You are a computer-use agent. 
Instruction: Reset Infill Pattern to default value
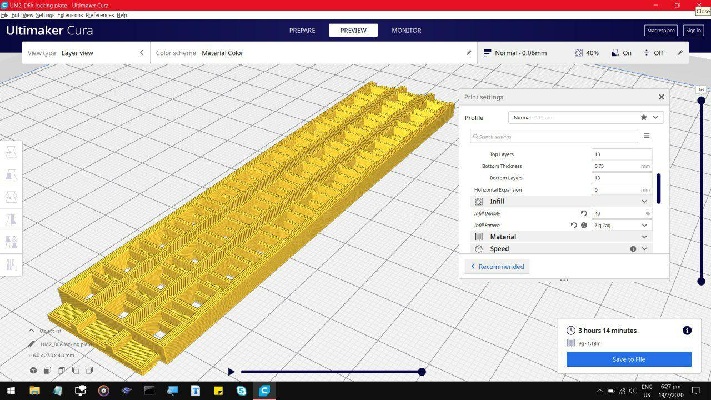(x=574, y=226)
